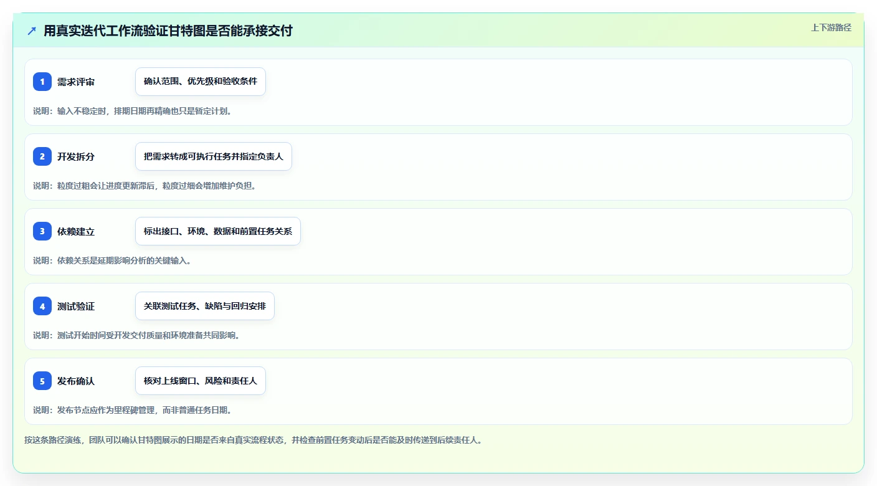Click the 依赖建立 step label
Image resolution: width=877 pixels, height=486 pixels.
(76, 231)
